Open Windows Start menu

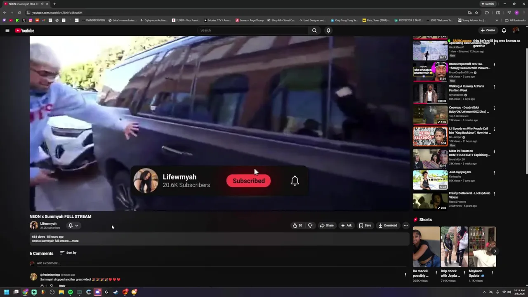pyautogui.click(x=7, y=292)
